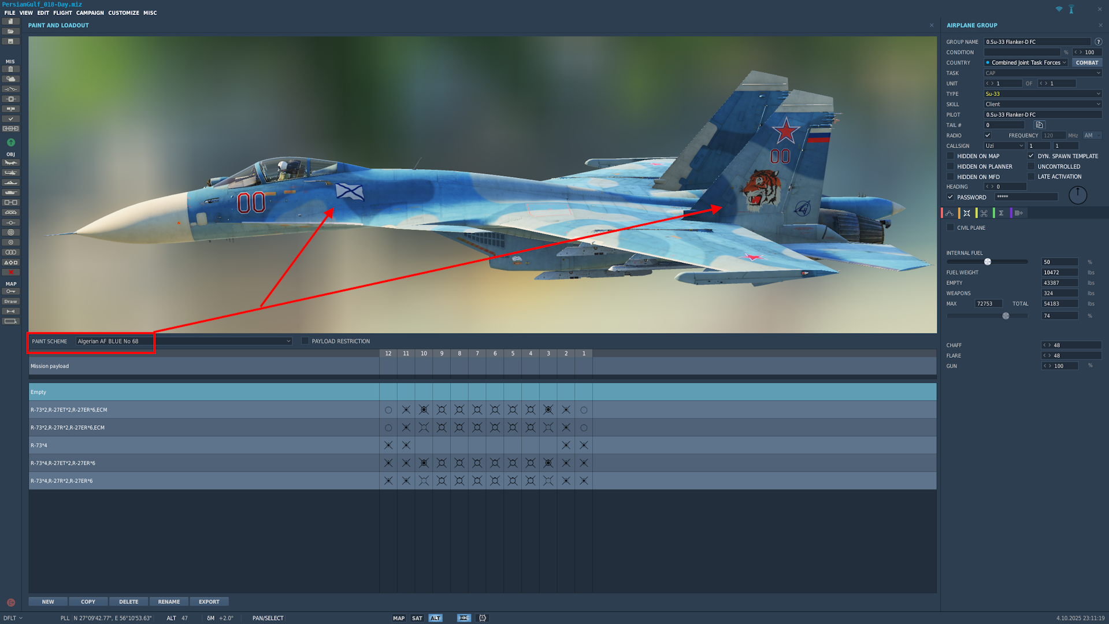Open the green fly mission arrow icon
Viewport: 1109px width, 624px height.
click(10, 142)
